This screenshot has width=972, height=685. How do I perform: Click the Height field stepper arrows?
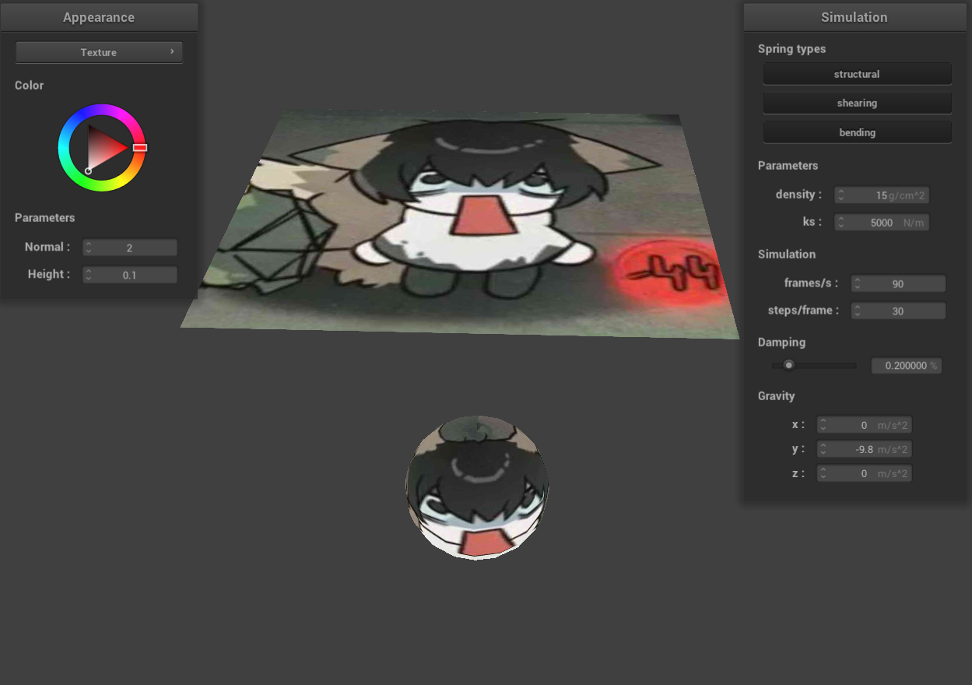(x=89, y=275)
